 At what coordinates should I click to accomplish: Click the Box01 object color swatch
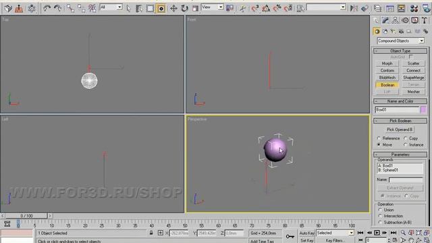[x=423, y=109]
